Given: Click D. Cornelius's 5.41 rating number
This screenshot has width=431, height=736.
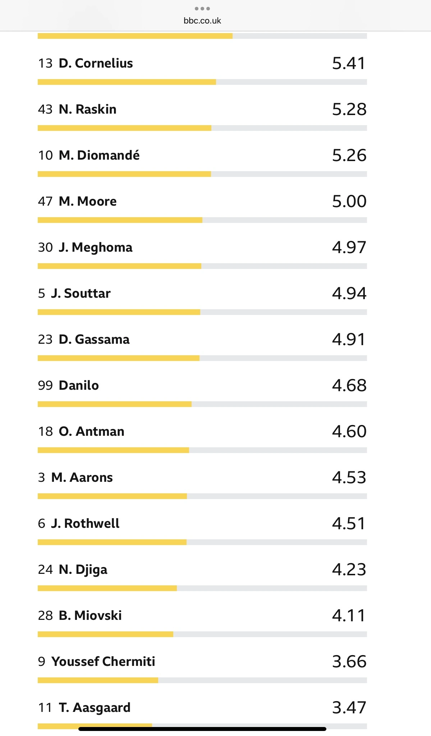Looking at the screenshot, I should (349, 63).
